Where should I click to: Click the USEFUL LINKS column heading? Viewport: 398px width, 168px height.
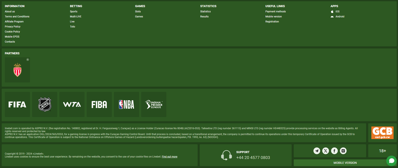(275, 6)
